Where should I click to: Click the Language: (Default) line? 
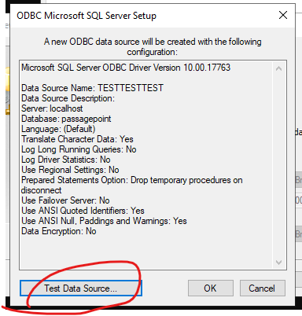click(x=58, y=129)
